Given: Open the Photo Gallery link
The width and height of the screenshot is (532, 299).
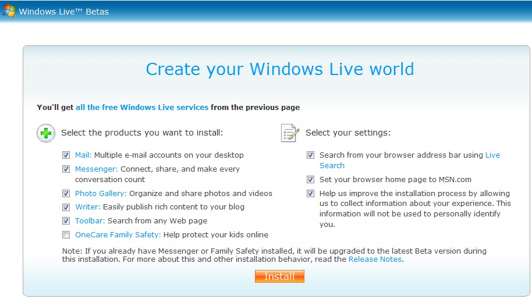Looking at the screenshot, I should 101,193.
